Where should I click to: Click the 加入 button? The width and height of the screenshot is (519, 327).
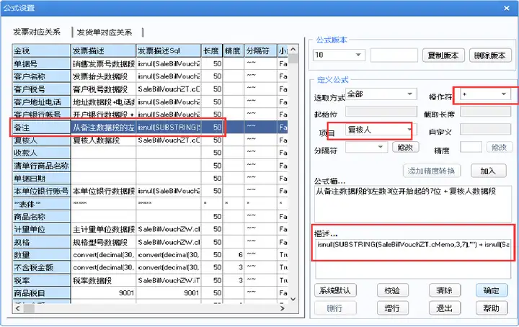click(x=488, y=171)
